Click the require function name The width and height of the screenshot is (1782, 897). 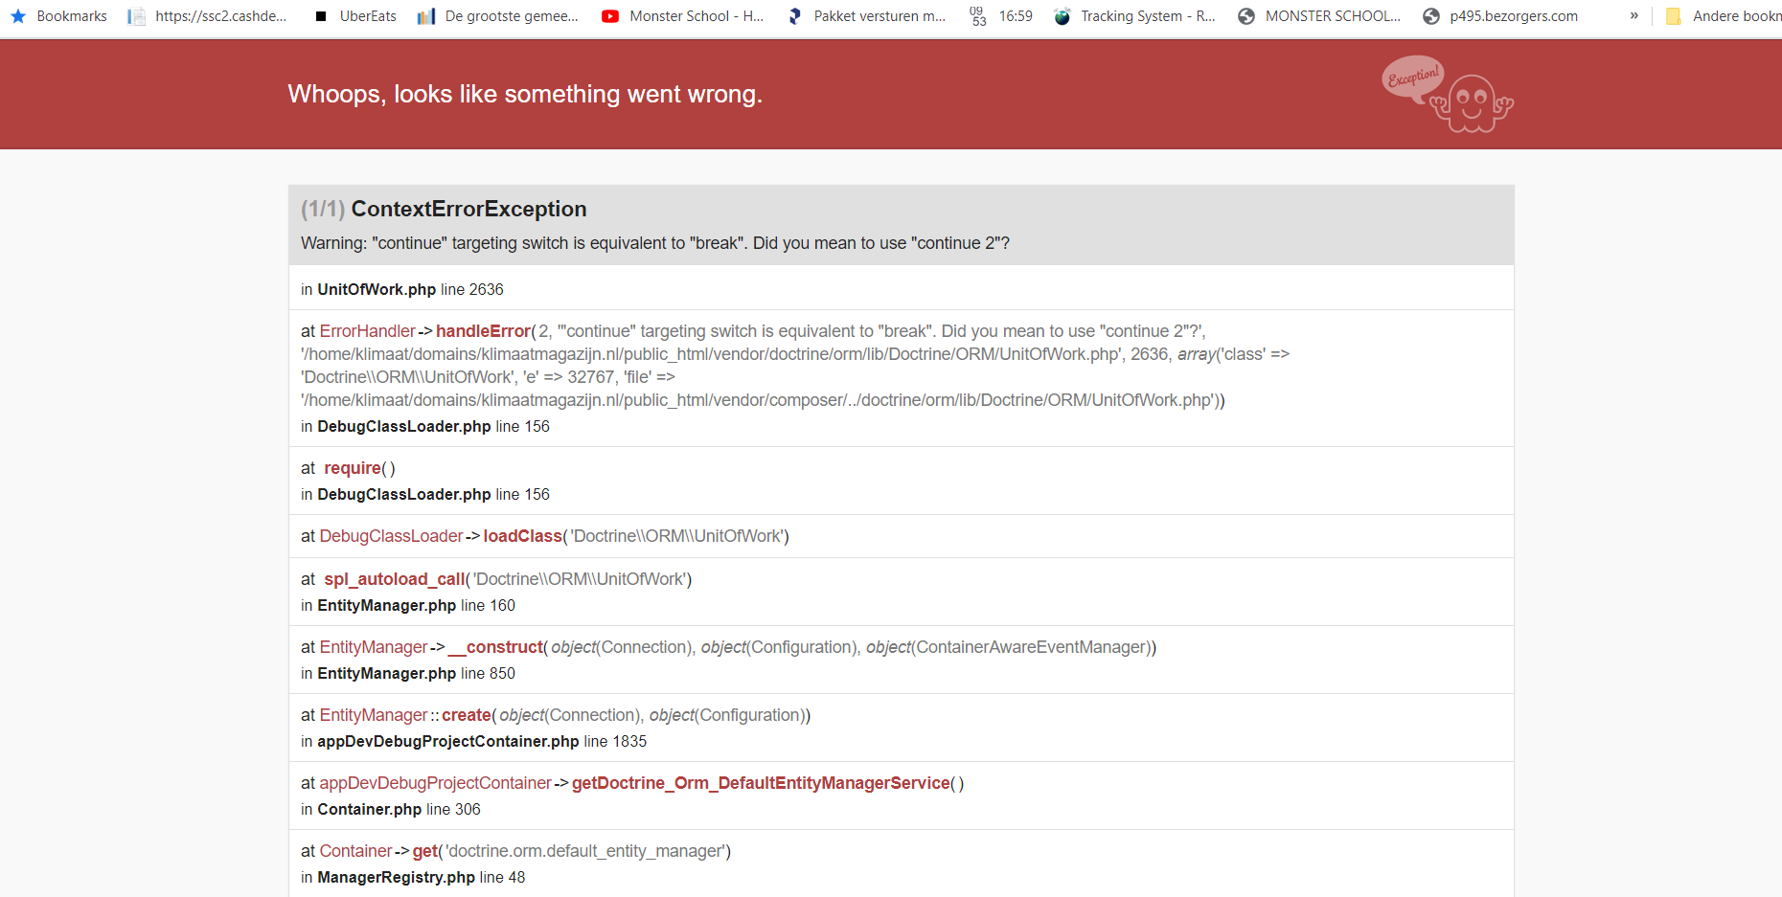coord(353,468)
